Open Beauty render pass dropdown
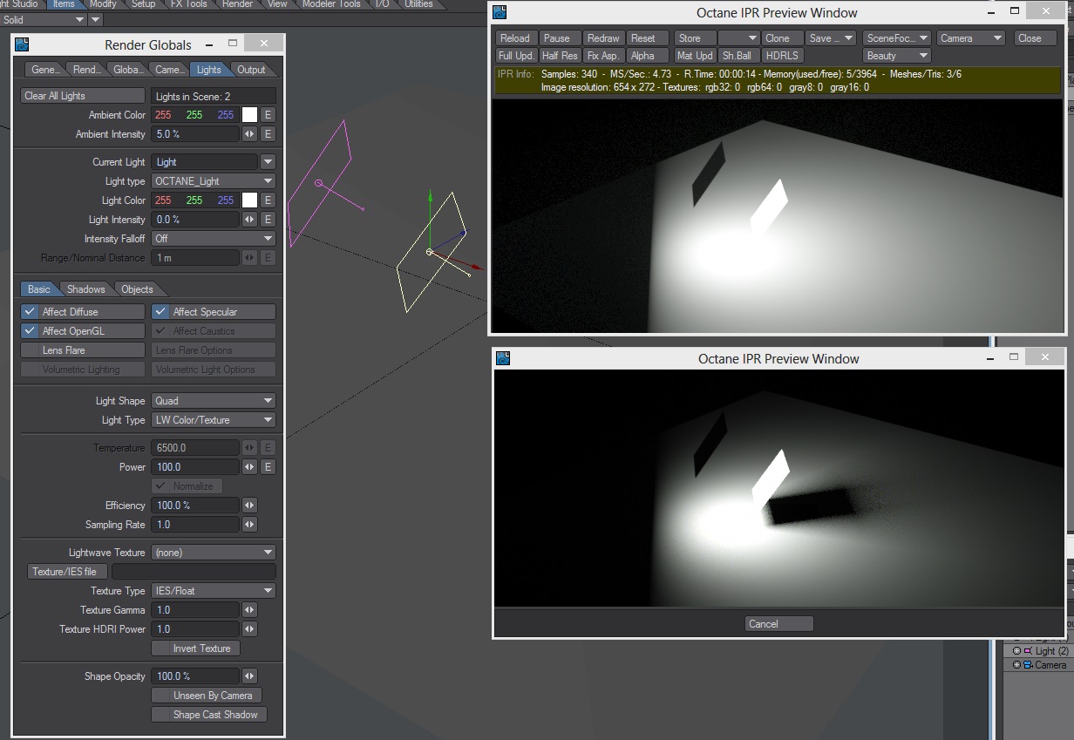Viewport: 1074px width, 740px height. 897,56
